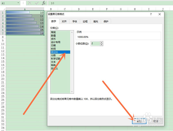
Task: Select 常规 in the category list
Action: coord(60,32)
